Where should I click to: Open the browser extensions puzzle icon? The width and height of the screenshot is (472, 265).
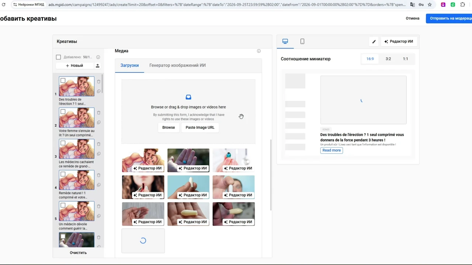(x=463, y=5)
